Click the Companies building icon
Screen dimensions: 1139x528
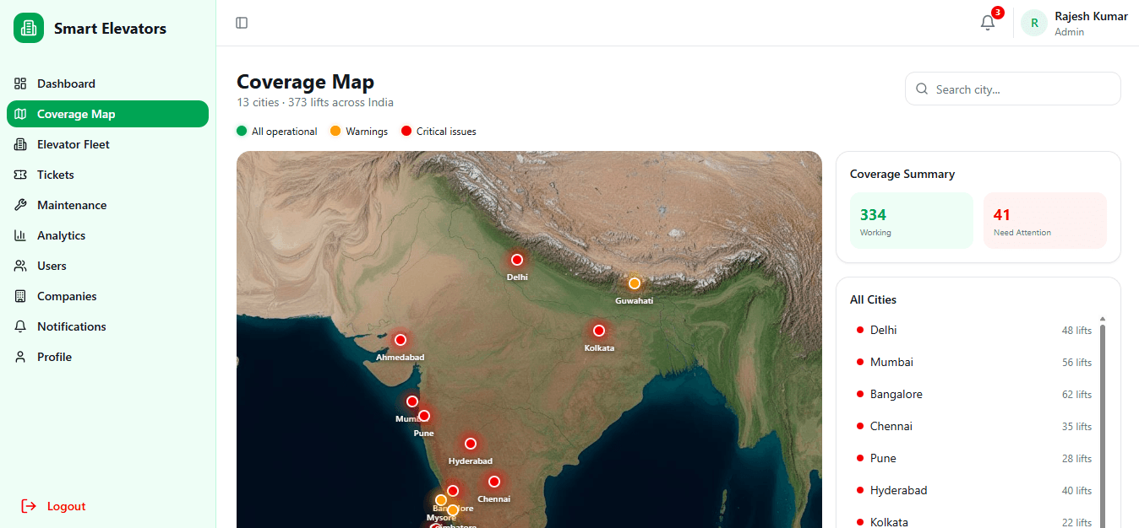tap(20, 296)
